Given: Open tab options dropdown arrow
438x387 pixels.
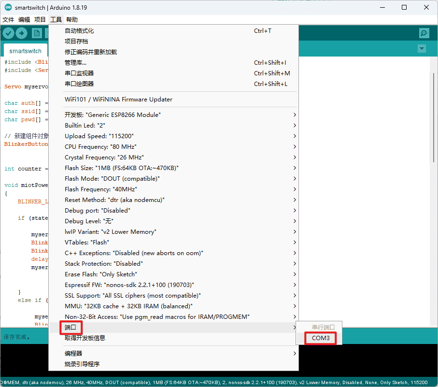Looking at the screenshot, I should [x=422, y=49].
